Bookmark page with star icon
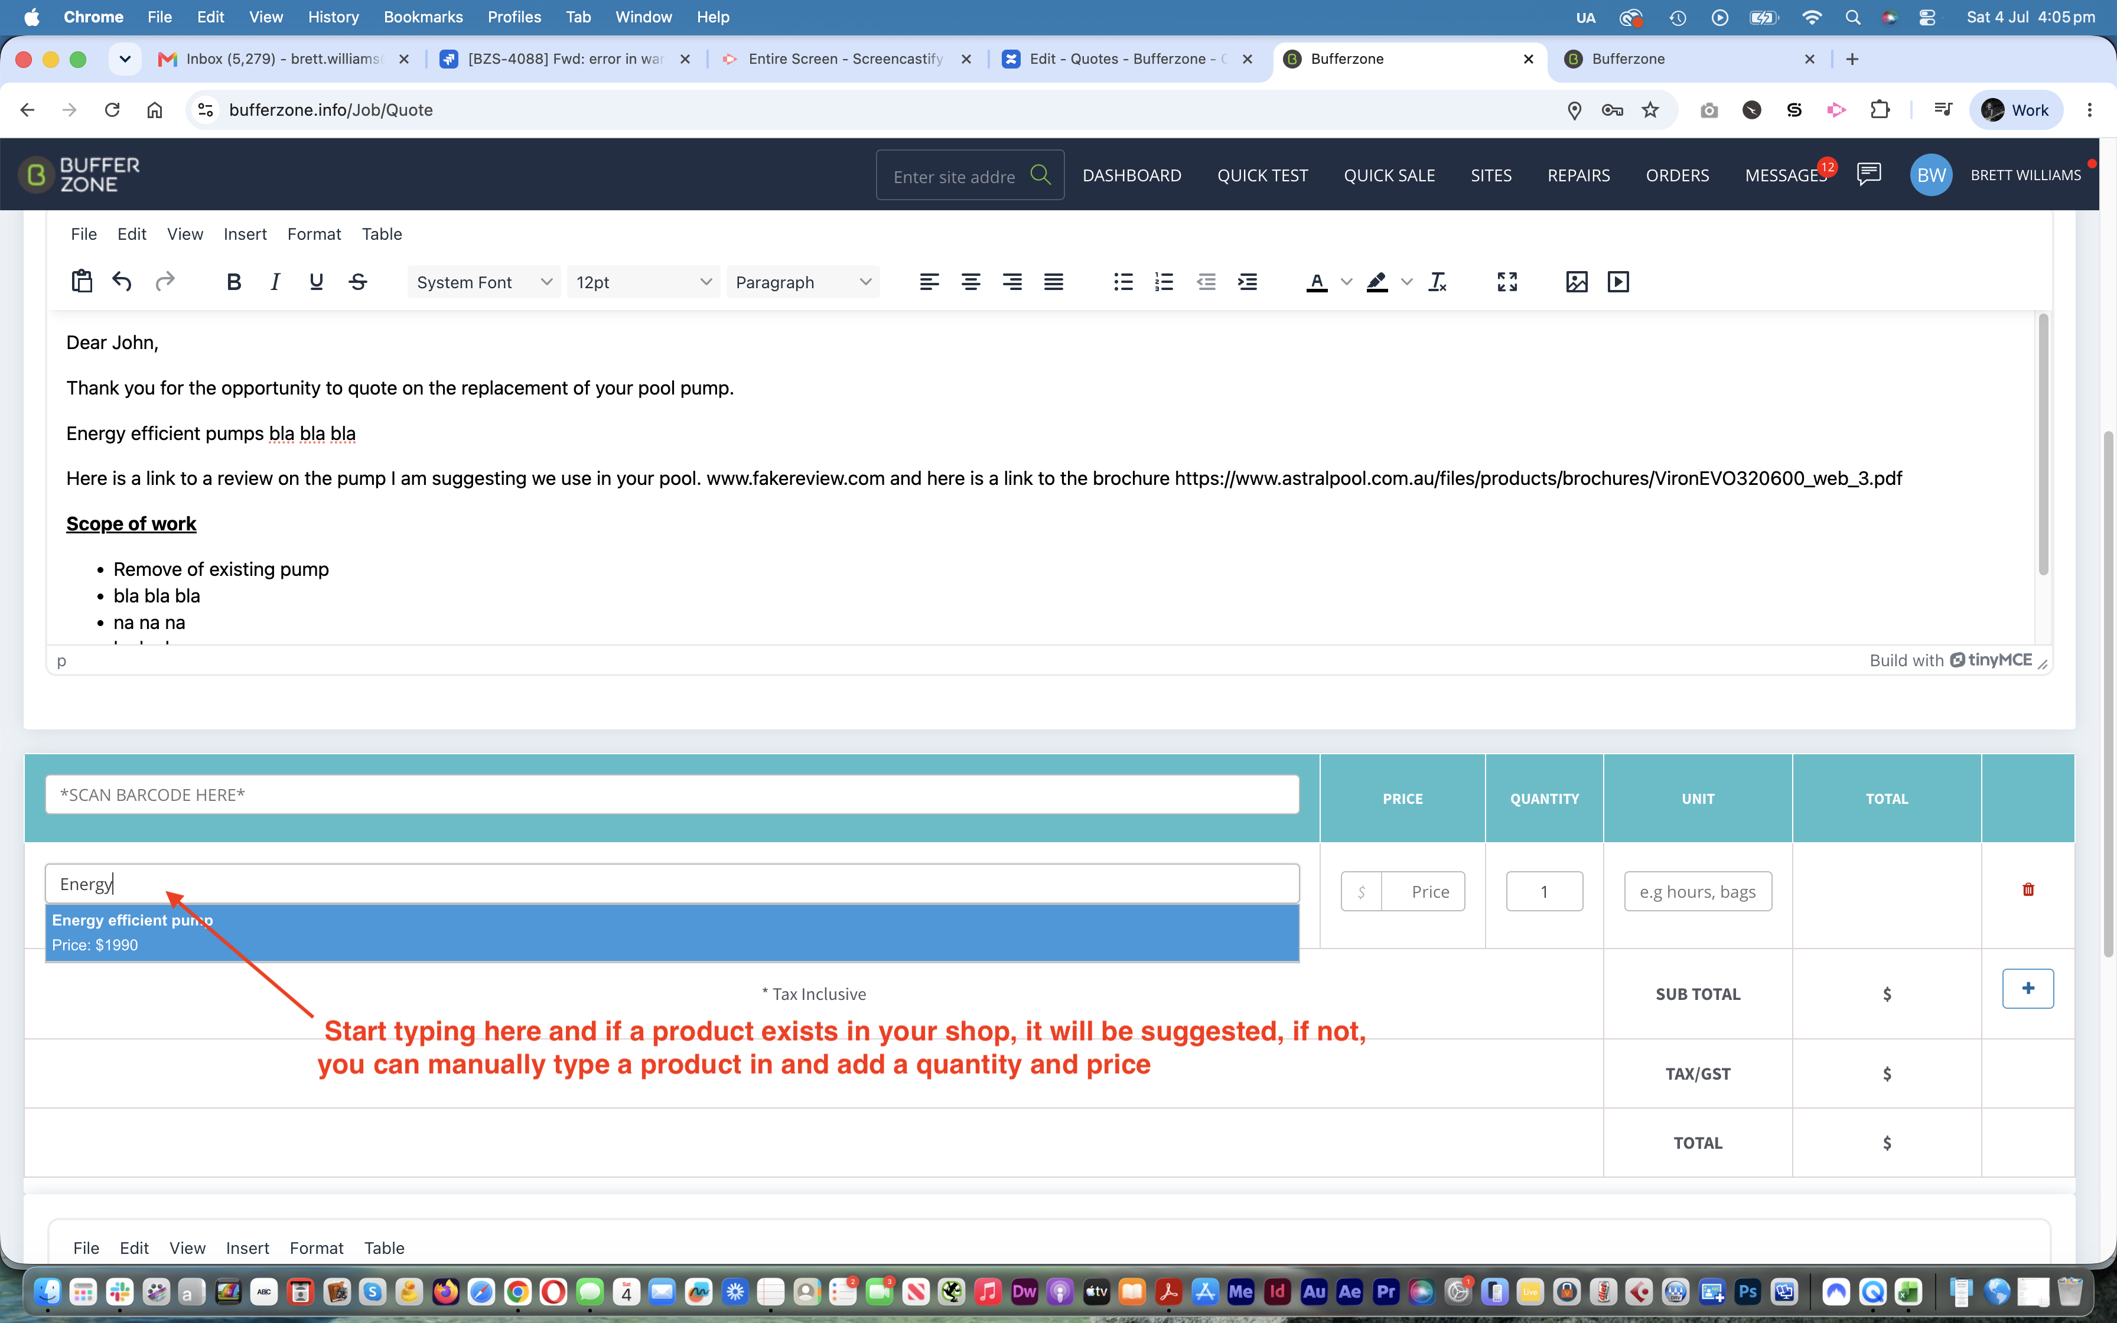This screenshot has width=2117, height=1323. (1650, 109)
